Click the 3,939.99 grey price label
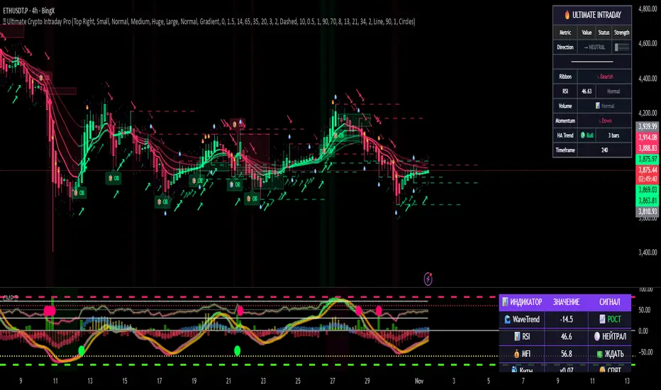Viewport: 661px width, 390px height. click(x=647, y=126)
